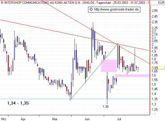Click the 2,45 price axis label
Image resolution: width=165 pixels, height=121 pixels.
155,16
